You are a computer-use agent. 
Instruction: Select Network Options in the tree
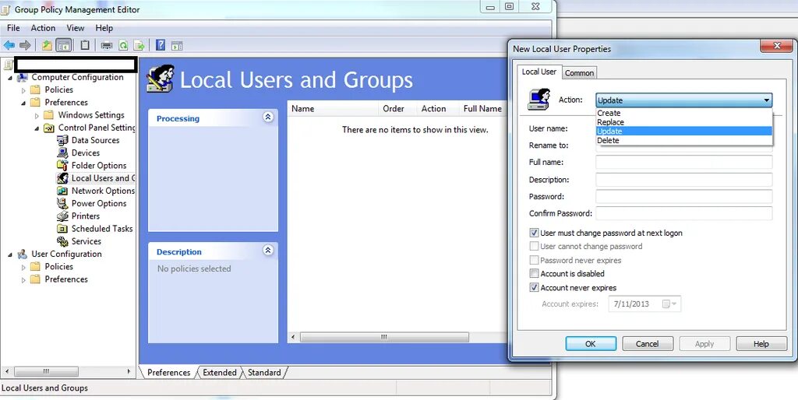point(104,191)
